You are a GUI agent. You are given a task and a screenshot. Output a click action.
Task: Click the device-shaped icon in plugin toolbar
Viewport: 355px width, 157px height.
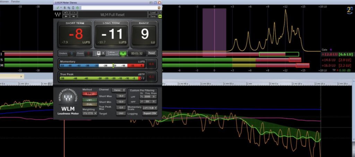(73, 8)
